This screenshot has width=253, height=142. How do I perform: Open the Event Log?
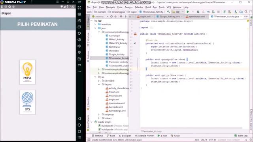pos(241,136)
